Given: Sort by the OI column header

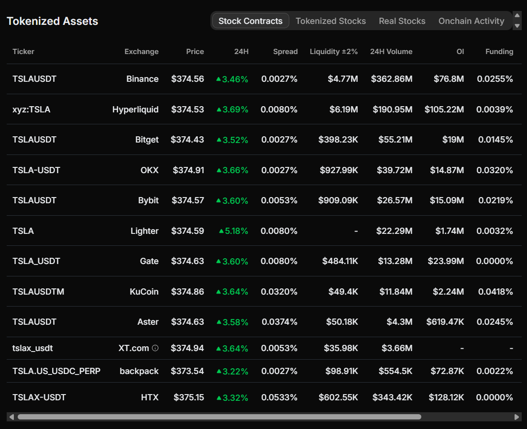Looking at the screenshot, I should click(x=460, y=52).
